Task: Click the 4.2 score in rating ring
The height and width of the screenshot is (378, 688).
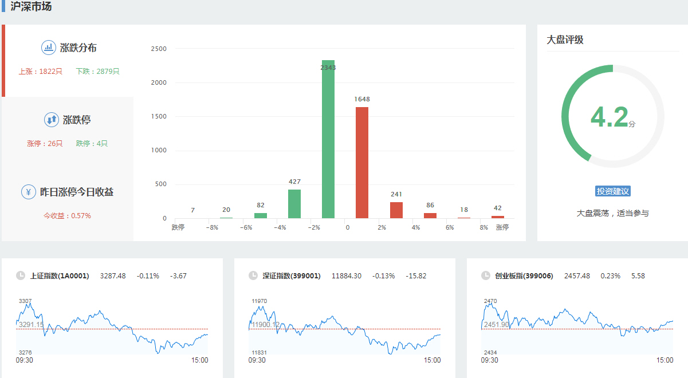Action: pos(610,117)
